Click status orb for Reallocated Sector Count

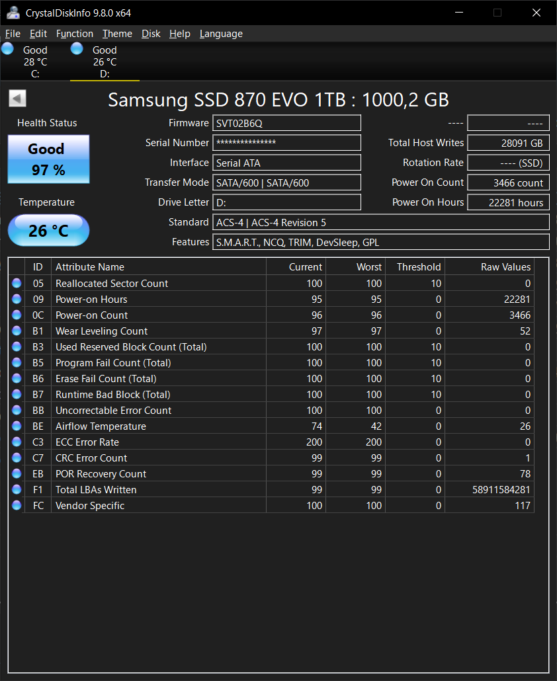tap(17, 283)
